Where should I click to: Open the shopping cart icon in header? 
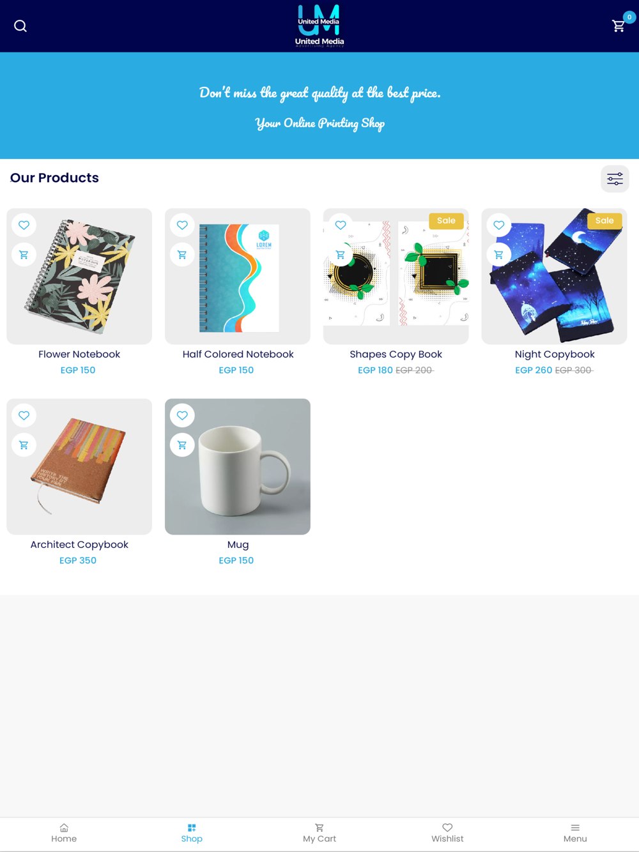click(619, 26)
